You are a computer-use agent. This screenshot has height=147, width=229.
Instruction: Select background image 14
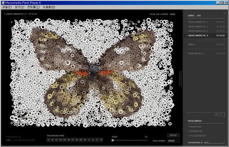(x=101, y=140)
